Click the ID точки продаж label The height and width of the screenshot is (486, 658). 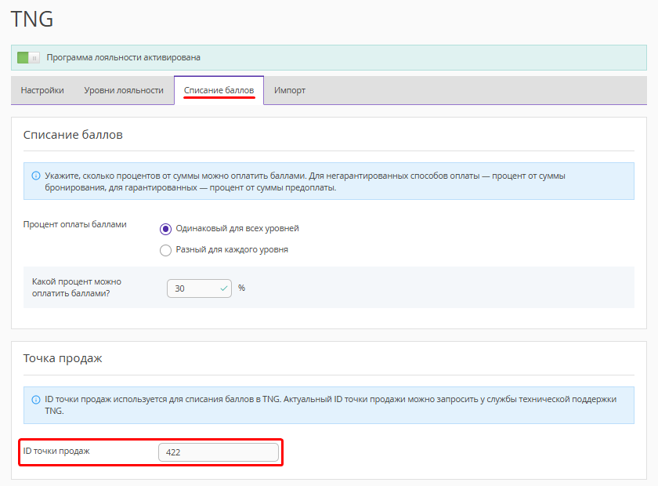click(x=56, y=451)
